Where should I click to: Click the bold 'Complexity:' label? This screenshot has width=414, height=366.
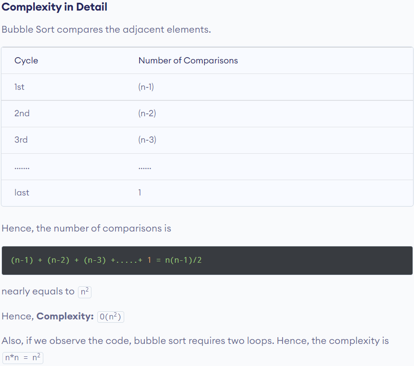click(65, 316)
